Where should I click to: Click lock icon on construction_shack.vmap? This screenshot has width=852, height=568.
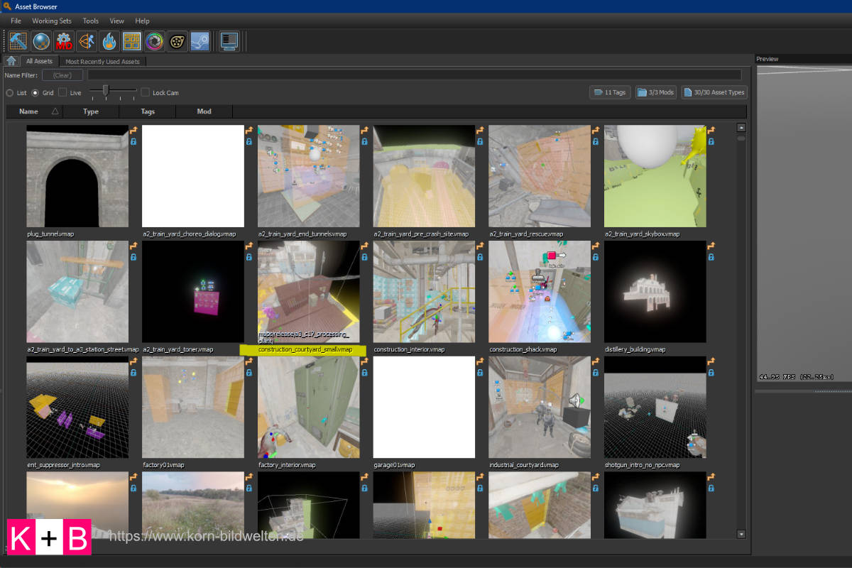[x=596, y=257]
